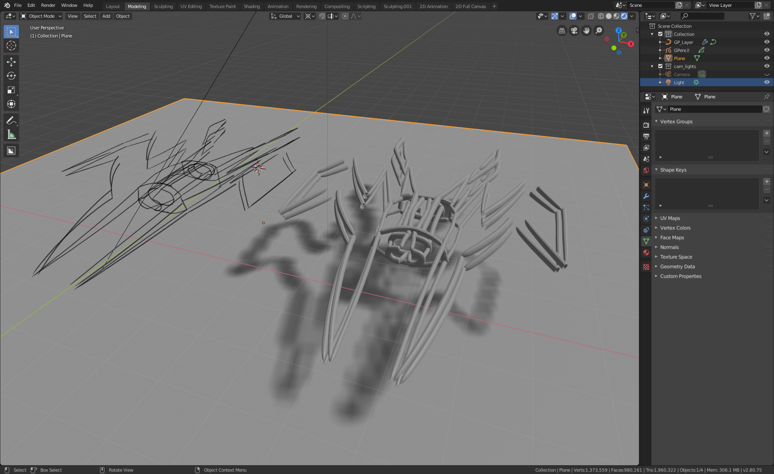The width and height of the screenshot is (774, 474).
Task: Open the Global transform orientation dropdown
Action: [285, 16]
